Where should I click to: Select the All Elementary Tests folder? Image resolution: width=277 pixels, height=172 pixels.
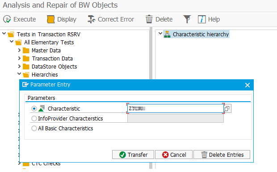(49, 43)
